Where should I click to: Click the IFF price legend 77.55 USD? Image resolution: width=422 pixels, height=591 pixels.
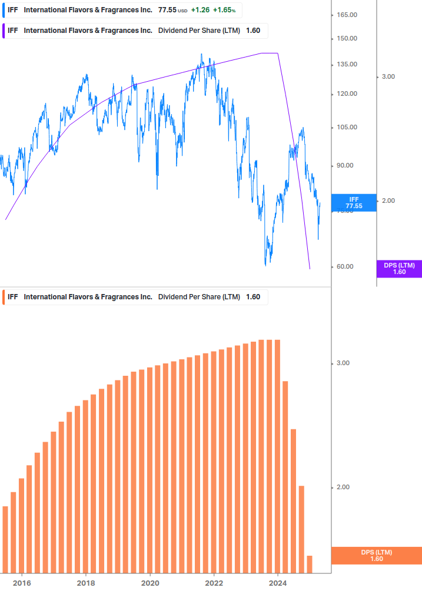(x=122, y=10)
